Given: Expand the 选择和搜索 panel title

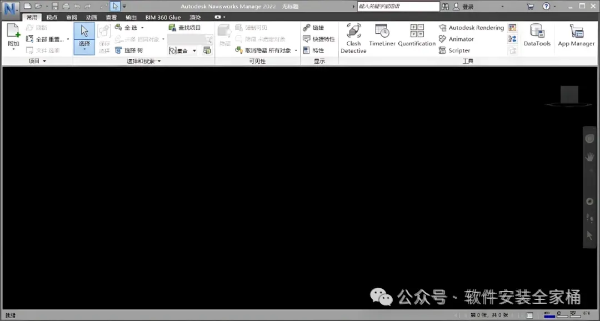Looking at the screenshot, I should [x=144, y=61].
